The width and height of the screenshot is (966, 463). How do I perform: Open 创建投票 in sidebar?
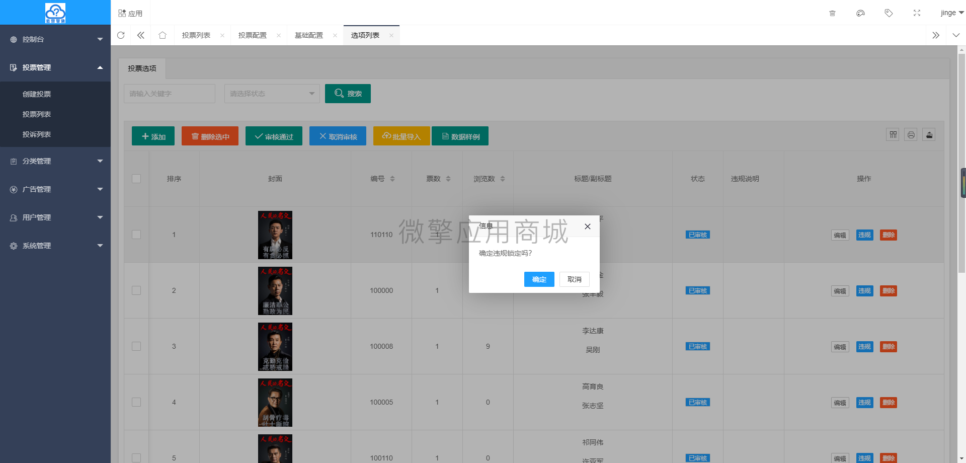37,94
